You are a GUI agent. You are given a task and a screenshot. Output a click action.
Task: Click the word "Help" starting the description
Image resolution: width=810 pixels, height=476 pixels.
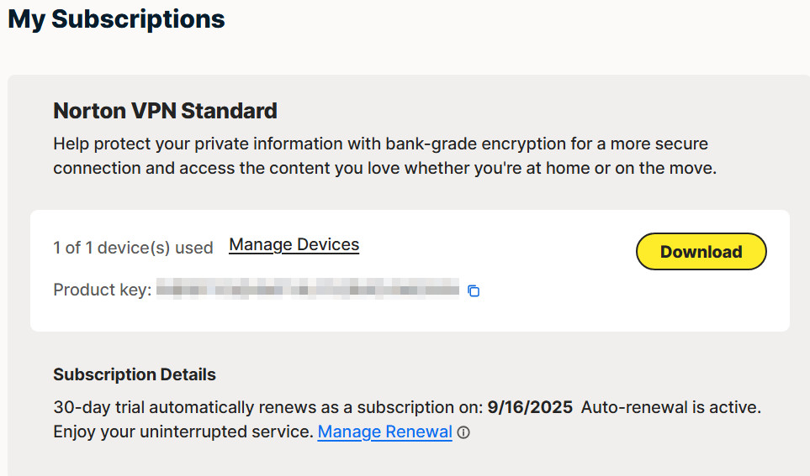(71, 144)
